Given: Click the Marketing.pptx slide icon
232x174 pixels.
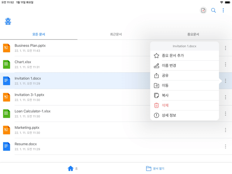Looking at the screenshot, I should (x=6, y=130).
